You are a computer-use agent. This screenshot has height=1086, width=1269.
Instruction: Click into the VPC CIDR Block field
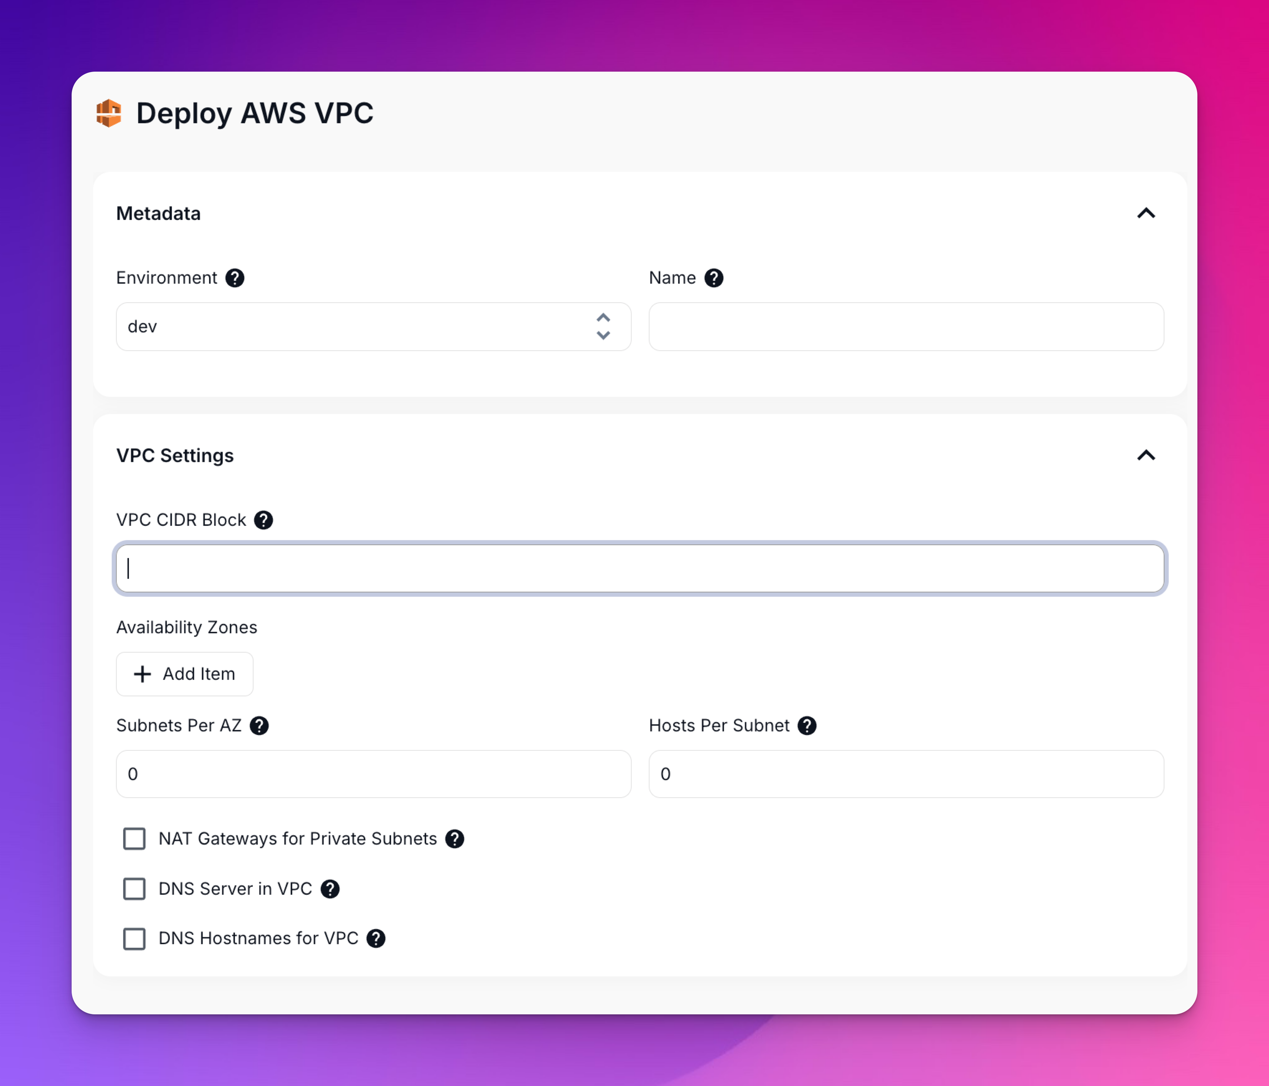click(x=640, y=568)
